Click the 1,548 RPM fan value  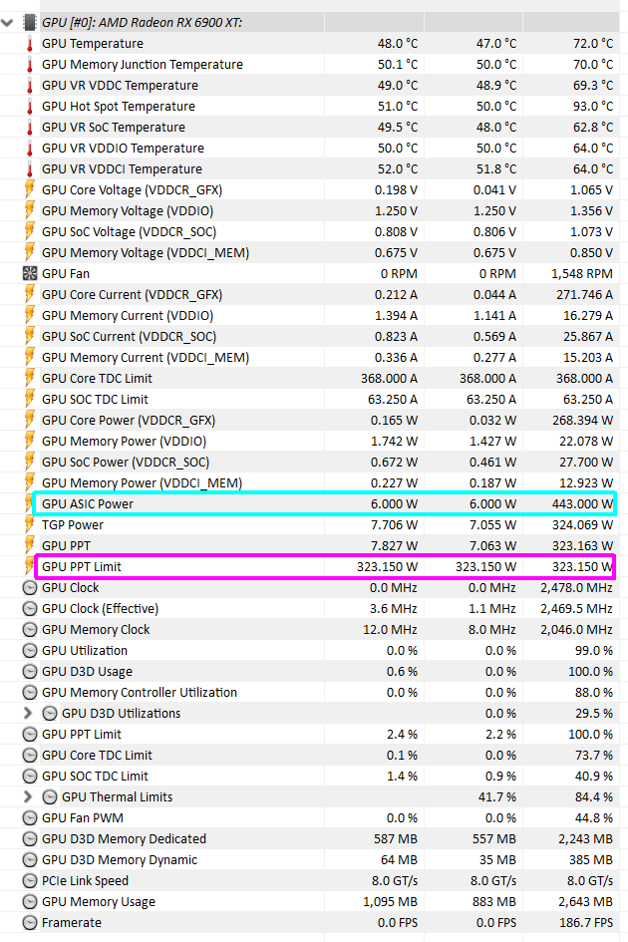pyautogui.click(x=582, y=274)
